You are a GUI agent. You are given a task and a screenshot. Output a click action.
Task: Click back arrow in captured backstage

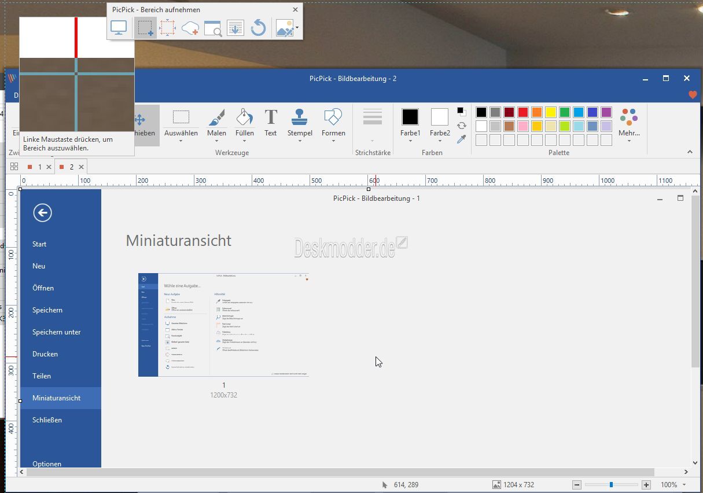coord(42,212)
